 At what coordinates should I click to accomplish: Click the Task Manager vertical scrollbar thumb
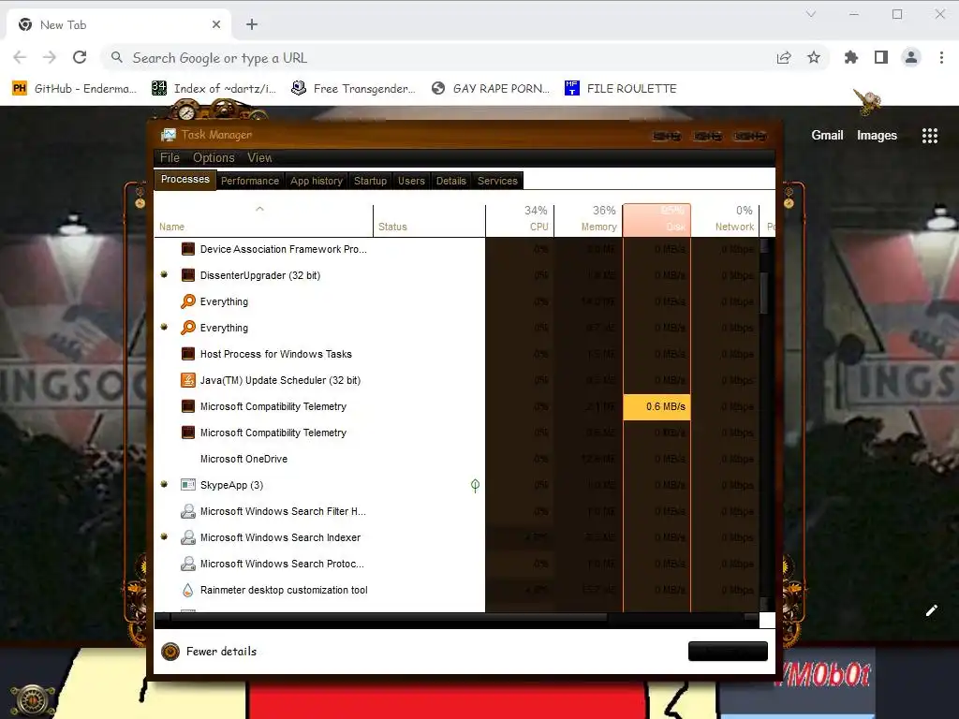coord(764,293)
